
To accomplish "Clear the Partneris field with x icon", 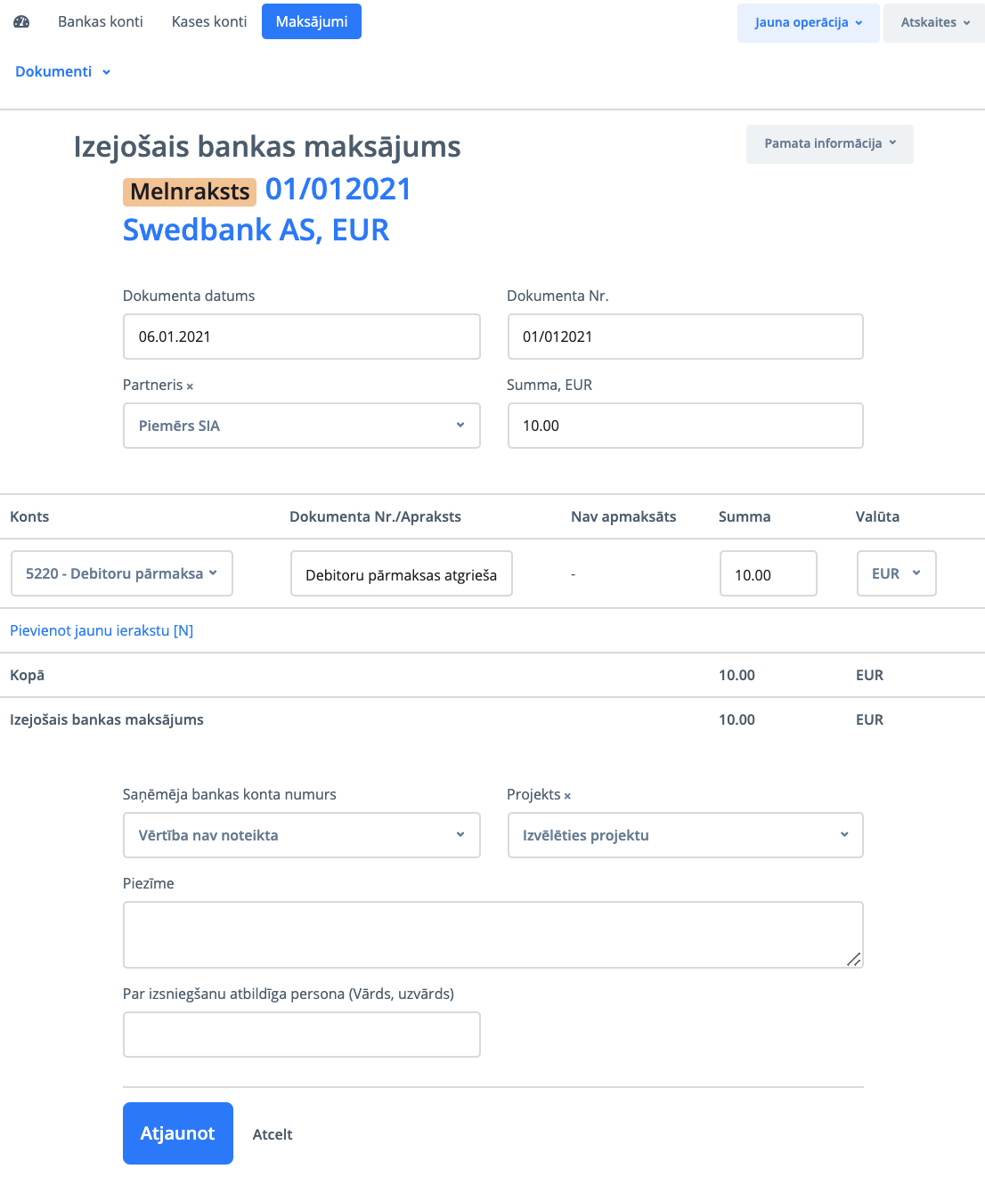I will pyautogui.click(x=190, y=386).
